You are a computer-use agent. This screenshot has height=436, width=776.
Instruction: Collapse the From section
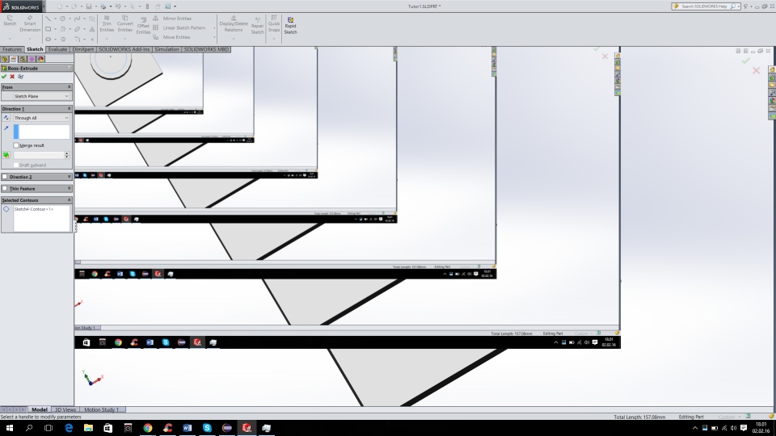tap(69, 87)
